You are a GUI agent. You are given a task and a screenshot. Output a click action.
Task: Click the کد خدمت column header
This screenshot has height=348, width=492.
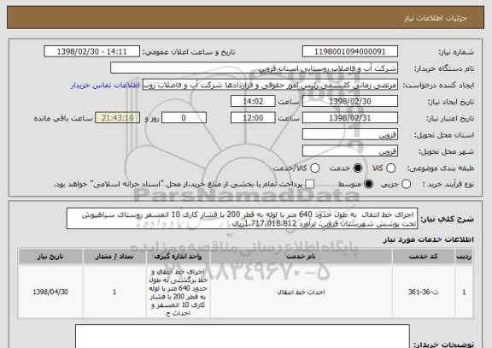424,257
